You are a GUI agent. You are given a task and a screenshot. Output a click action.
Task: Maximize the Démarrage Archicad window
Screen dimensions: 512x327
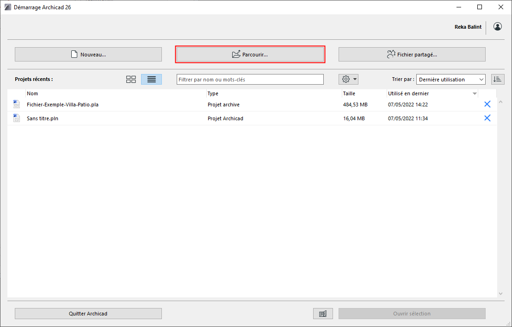point(480,7)
